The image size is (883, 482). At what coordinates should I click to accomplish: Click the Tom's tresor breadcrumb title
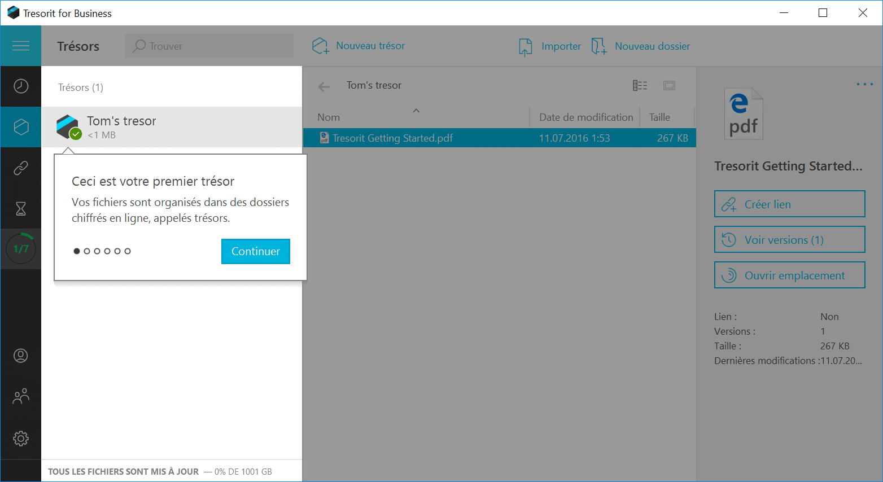(374, 85)
